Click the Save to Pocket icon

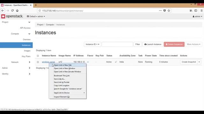(x=164, y=10)
